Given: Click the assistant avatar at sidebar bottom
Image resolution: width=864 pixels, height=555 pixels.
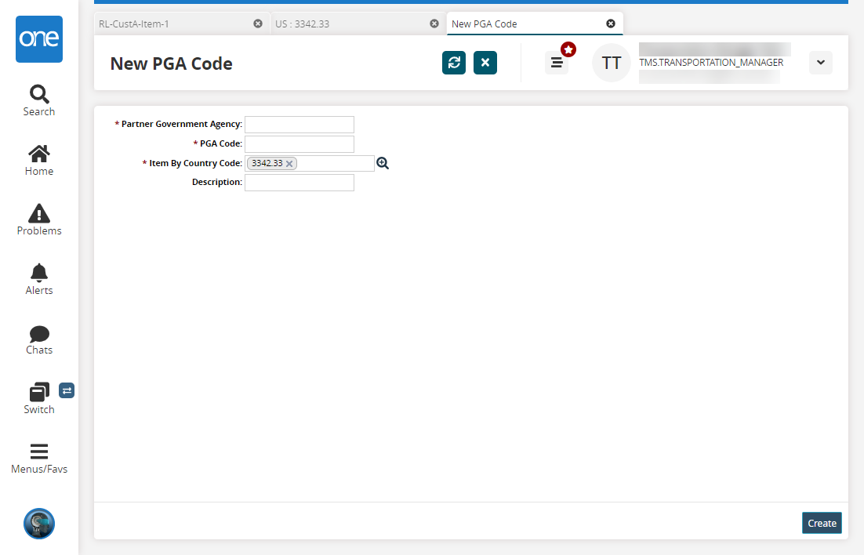Looking at the screenshot, I should (39, 524).
